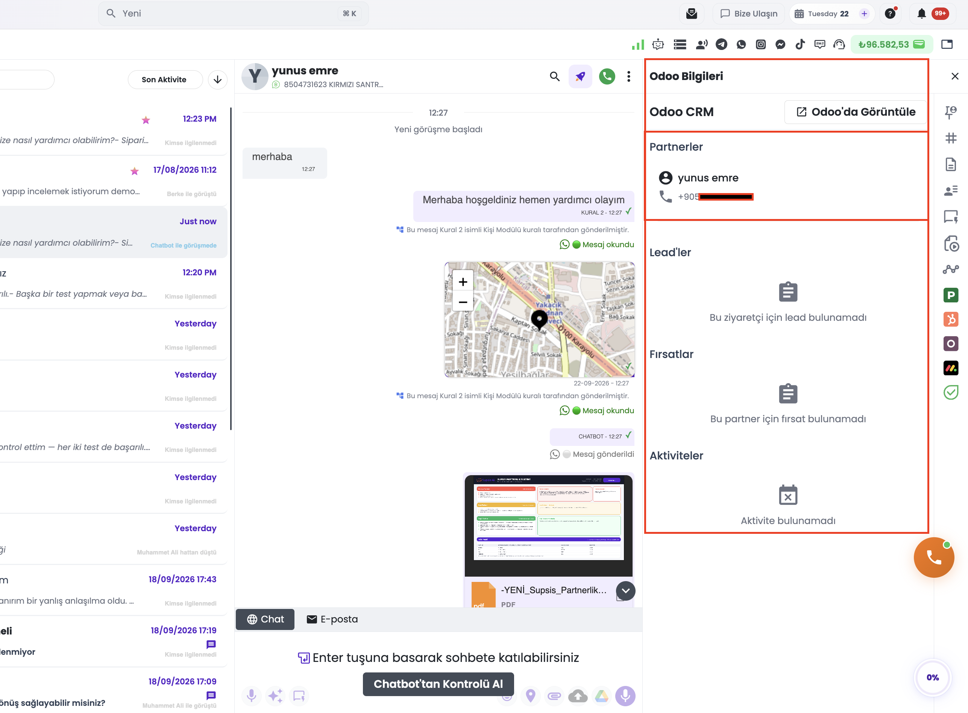Open the monday.com integration icon

[x=951, y=368]
